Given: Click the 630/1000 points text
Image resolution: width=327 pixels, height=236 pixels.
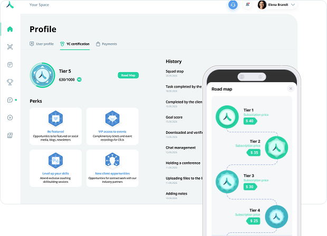Looking at the screenshot, I should pyautogui.click(x=67, y=80).
